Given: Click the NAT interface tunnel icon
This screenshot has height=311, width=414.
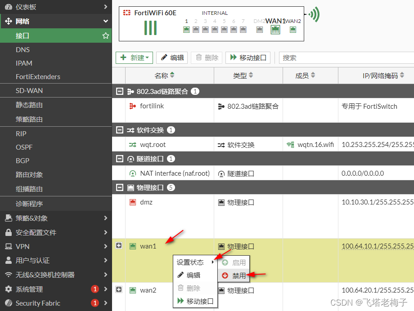Looking at the screenshot, I should (x=133, y=173).
